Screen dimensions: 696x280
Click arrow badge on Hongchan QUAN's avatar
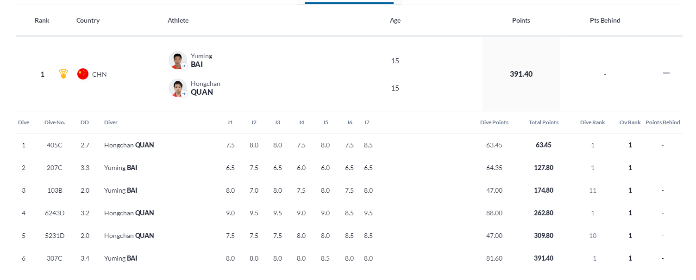pos(184,94)
